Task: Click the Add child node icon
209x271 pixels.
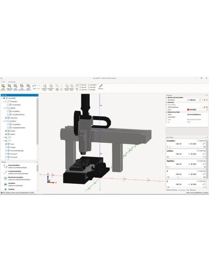Action: (x=44, y=87)
